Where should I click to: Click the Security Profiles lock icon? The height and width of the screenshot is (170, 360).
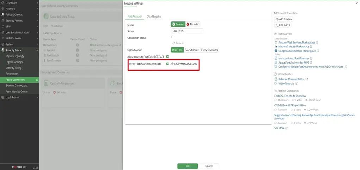pos(3,21)
